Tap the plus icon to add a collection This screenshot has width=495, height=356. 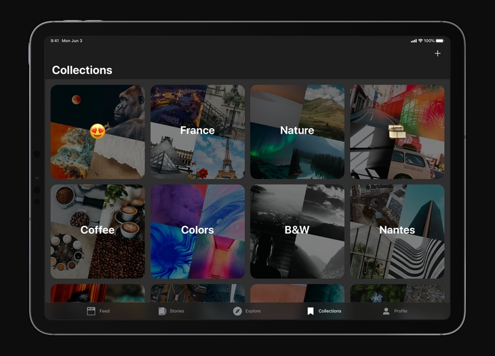point(437,54)
